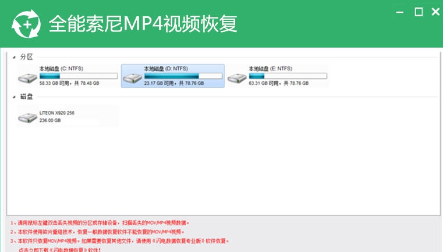The height and width of the screenshot is (252, 443).
Task: Click the green recovery app logo
Action: point(26,24)
